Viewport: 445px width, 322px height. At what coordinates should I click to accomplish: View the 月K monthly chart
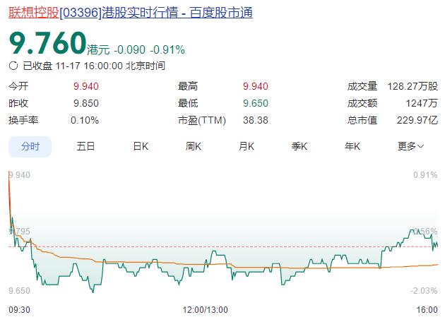[247, 146]
